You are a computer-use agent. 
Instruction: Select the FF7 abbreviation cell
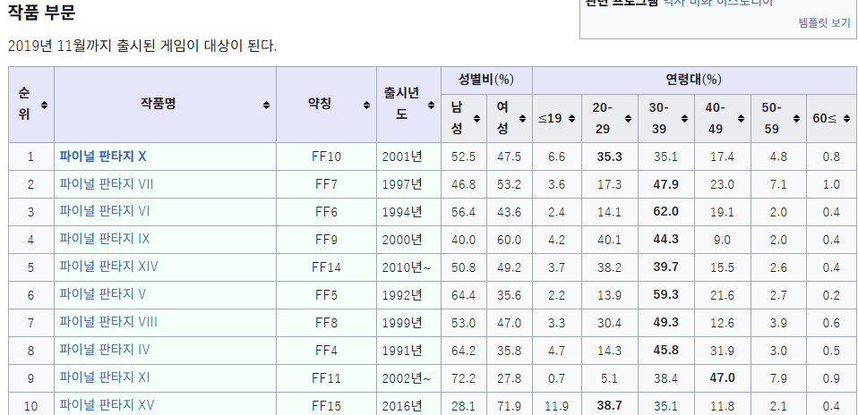tap(326, 184)
